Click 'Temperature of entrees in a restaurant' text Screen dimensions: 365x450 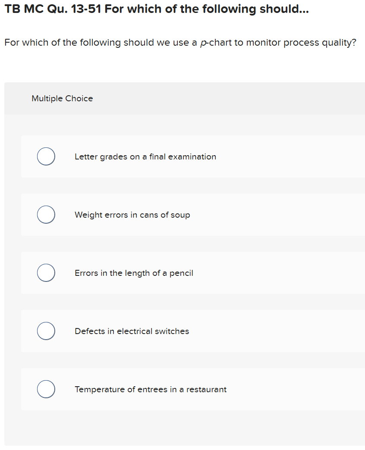click(150, 390)
